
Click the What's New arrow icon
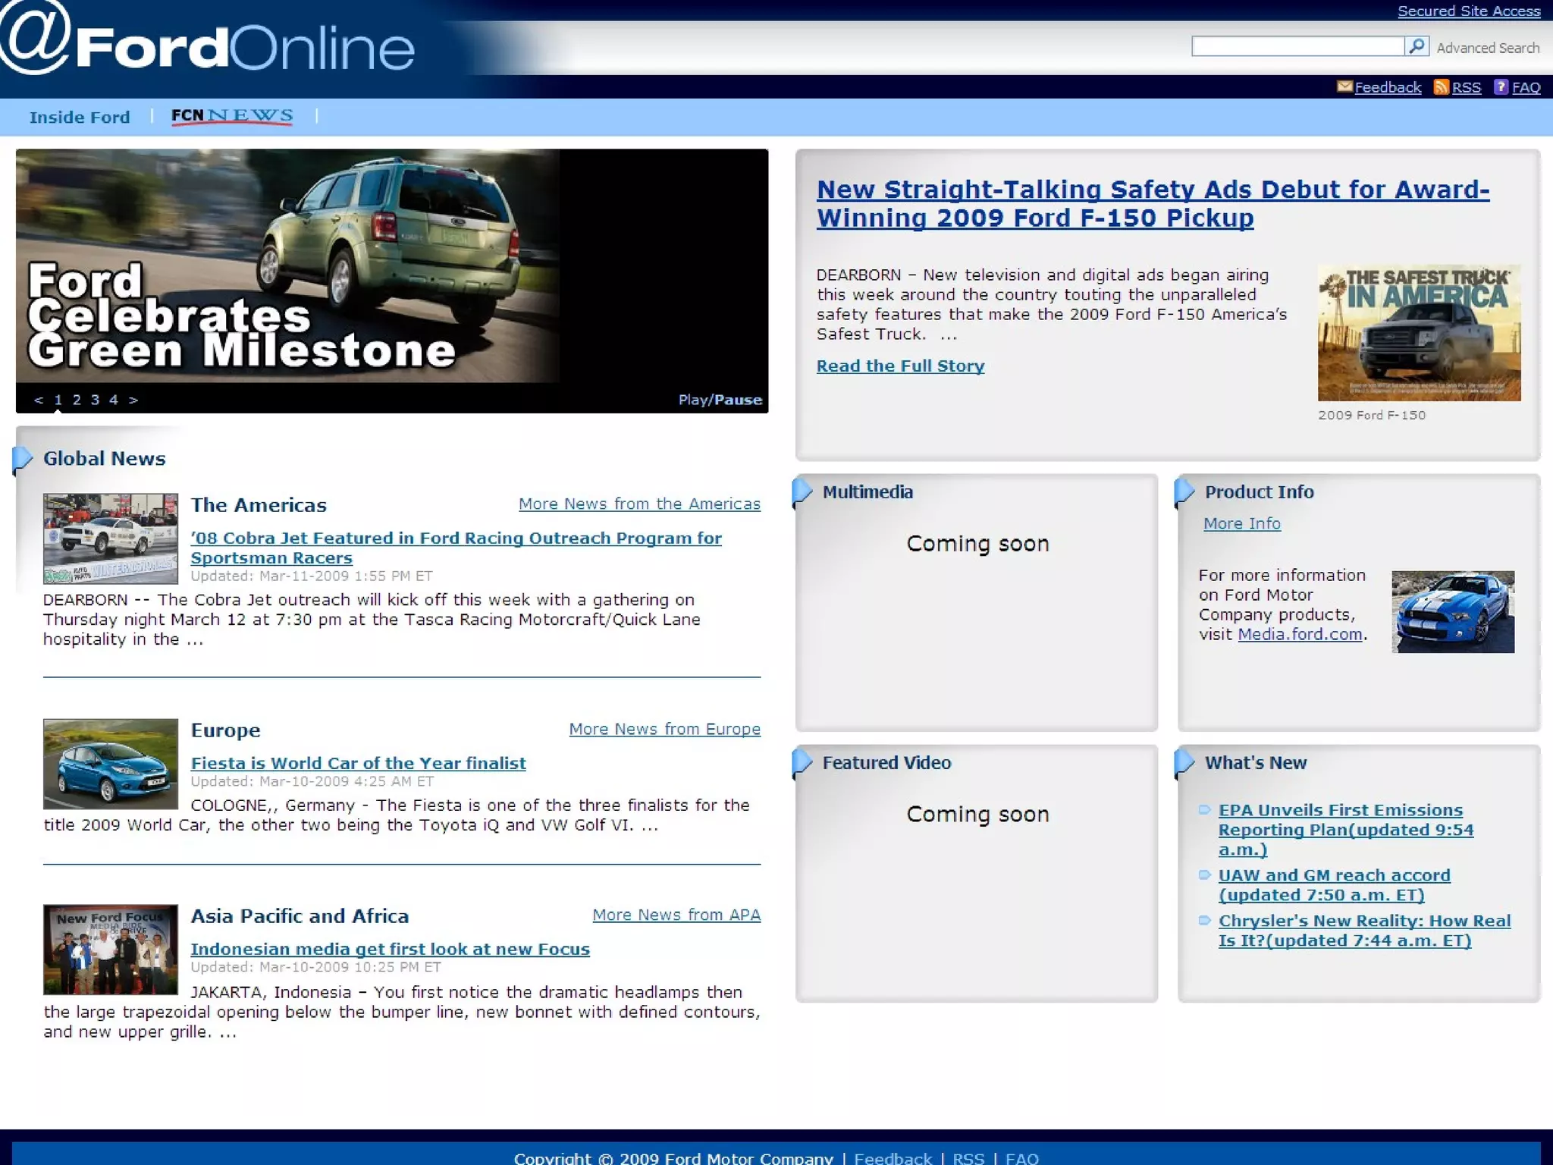coord(1184,762)
